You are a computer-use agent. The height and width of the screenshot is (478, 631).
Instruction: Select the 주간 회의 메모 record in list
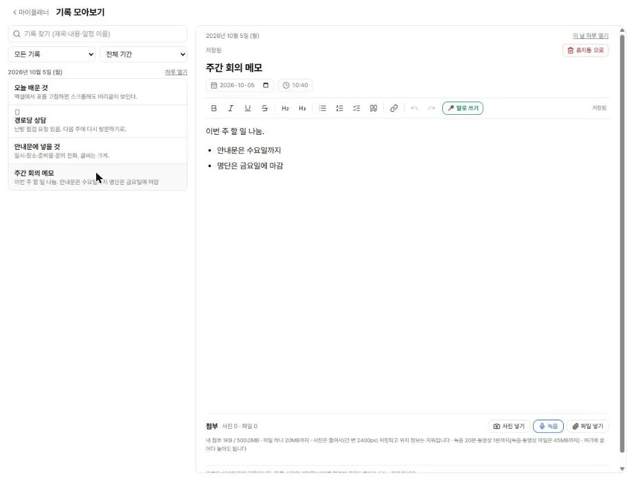97,177
